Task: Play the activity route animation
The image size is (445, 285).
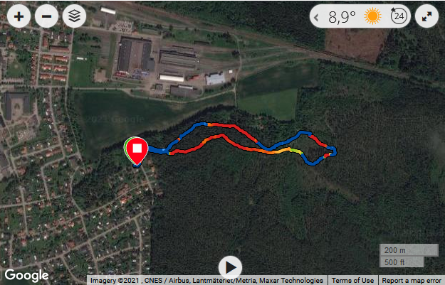Action: 230,267
